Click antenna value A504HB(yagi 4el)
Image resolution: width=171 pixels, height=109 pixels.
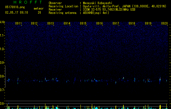point(96,13)
